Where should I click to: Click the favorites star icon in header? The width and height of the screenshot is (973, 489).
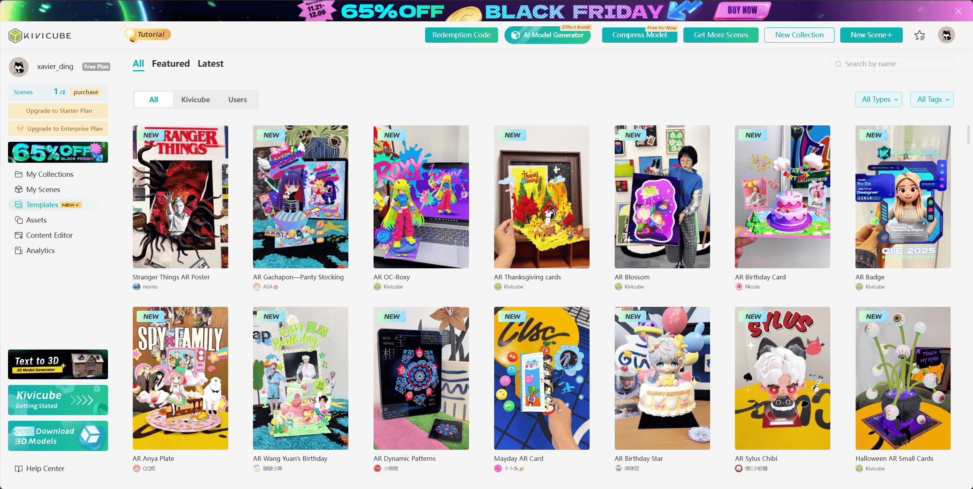(920, 35)
